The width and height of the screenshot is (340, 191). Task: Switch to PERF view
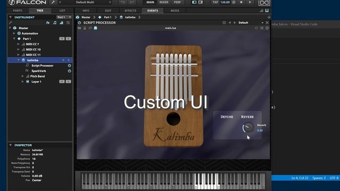tap(177, 2)
